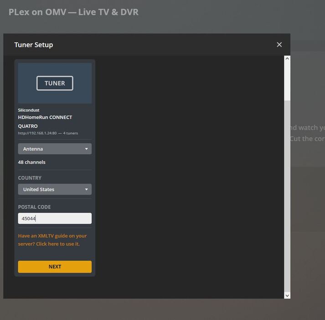
Task: Click the postal code input field
Action: (55, 218)
